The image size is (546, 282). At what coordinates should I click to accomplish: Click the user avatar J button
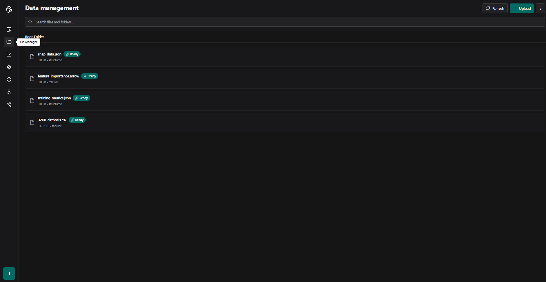tap(9, 273)
